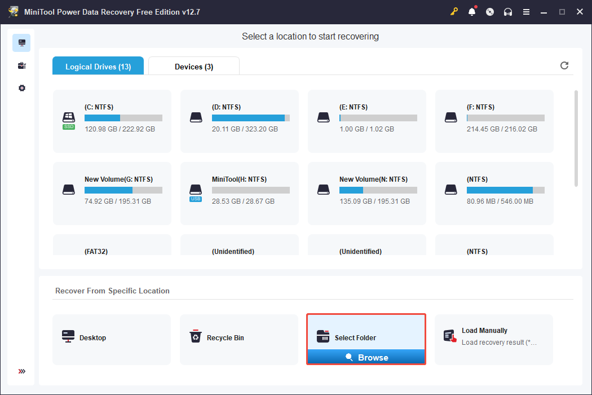The height and width of the screenshot is (395, 592).
Task: Switch to the Logical Drives tab
Action: [x=98, y=66]
